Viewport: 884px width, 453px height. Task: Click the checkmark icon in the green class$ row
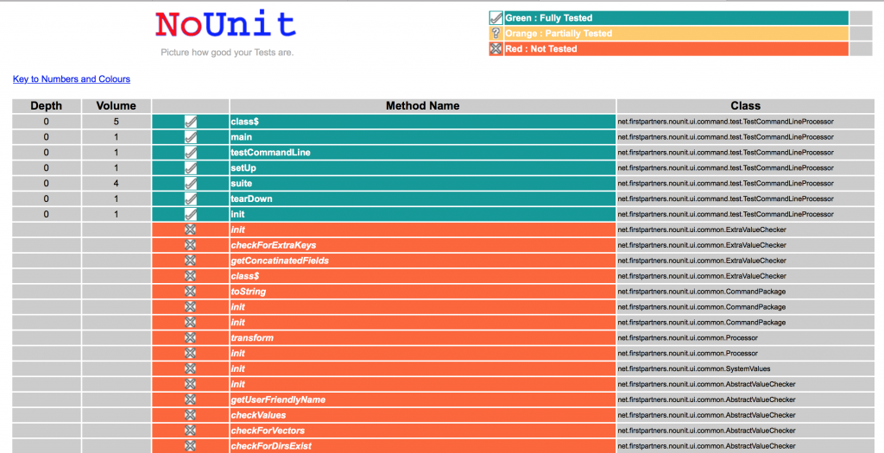(191, 122)
